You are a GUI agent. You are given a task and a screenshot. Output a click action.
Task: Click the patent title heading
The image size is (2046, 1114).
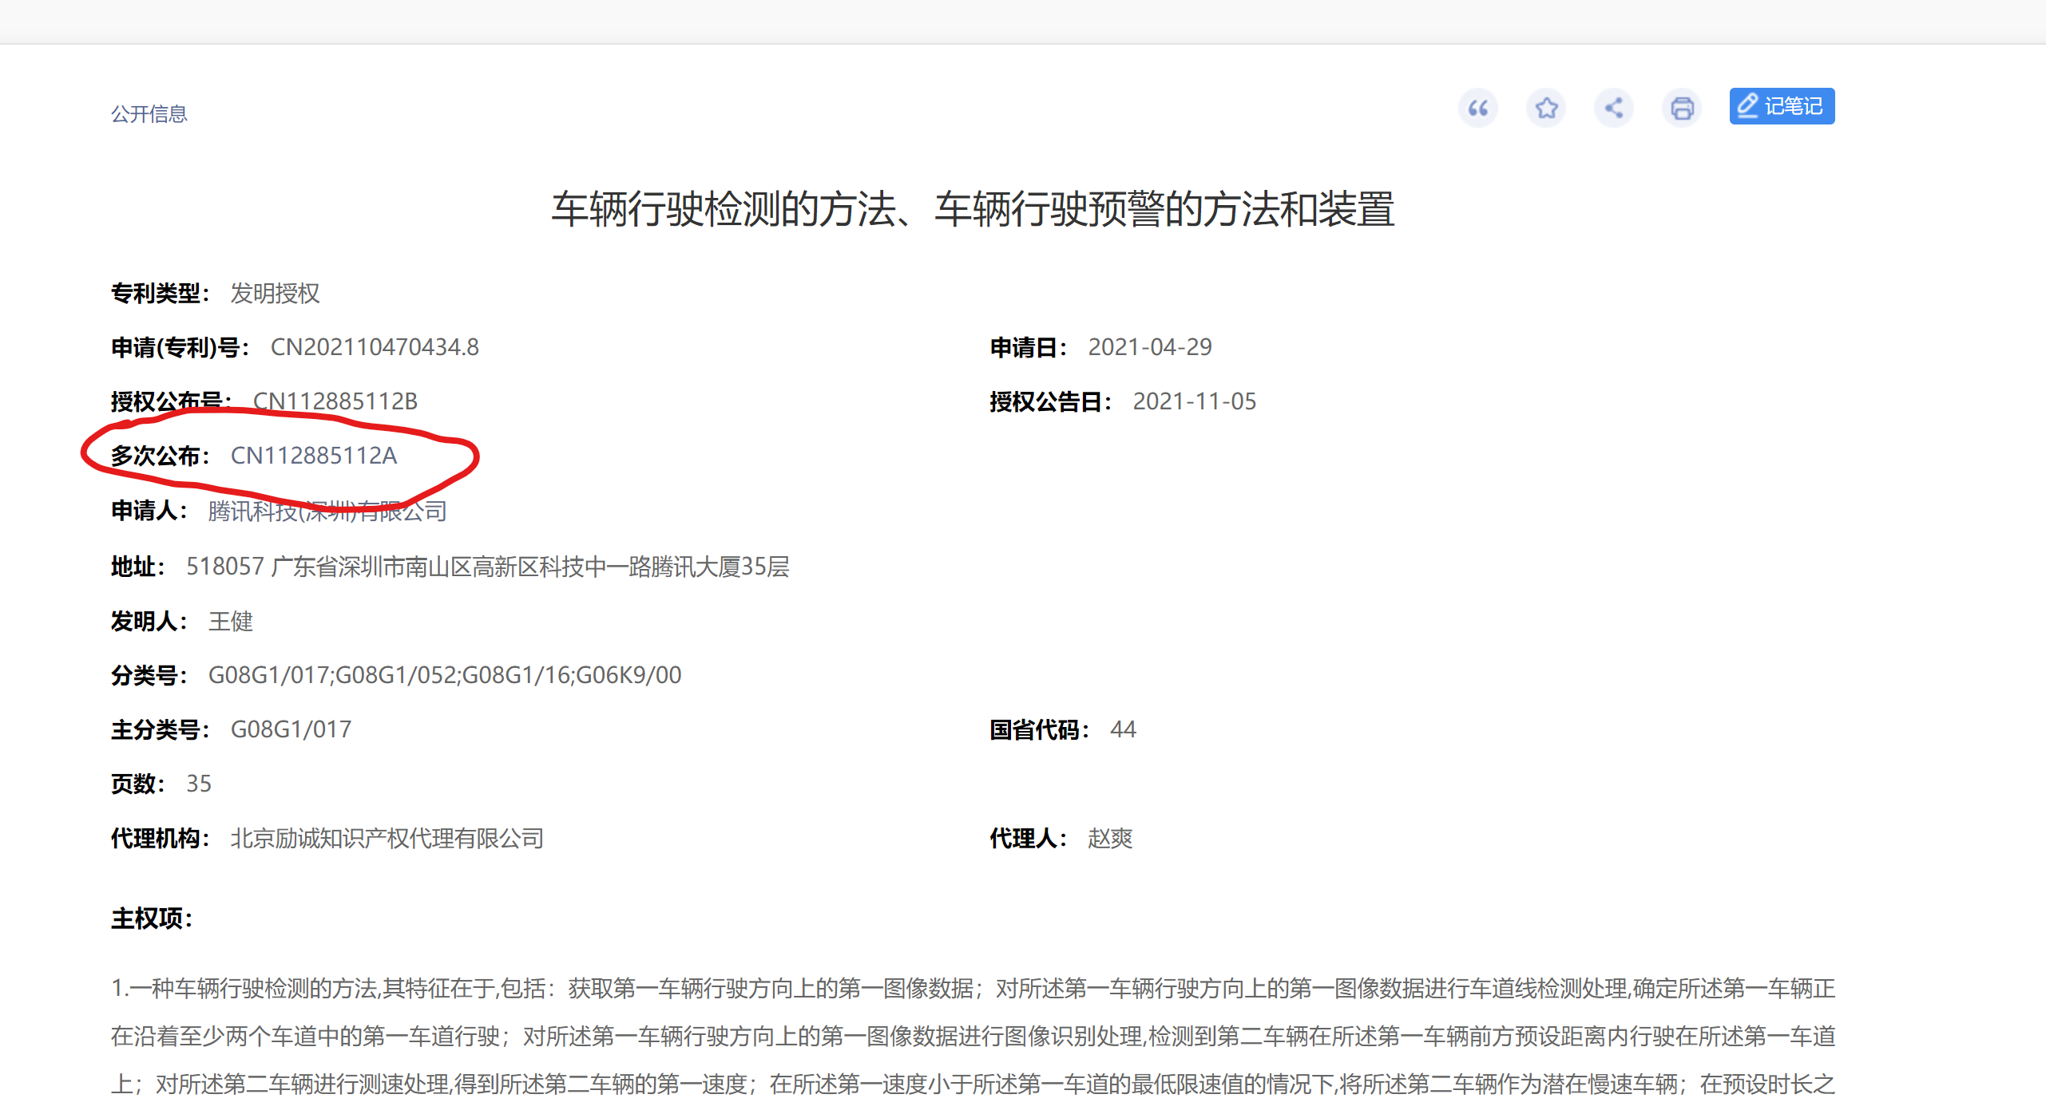coord(972,209)
